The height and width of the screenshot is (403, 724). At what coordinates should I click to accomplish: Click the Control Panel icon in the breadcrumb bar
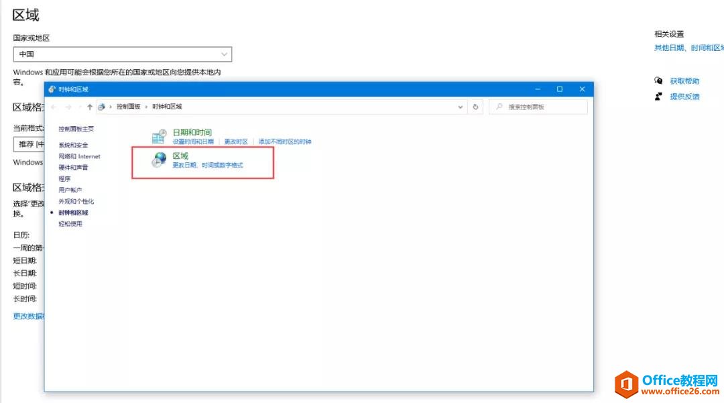click(101, 106)
